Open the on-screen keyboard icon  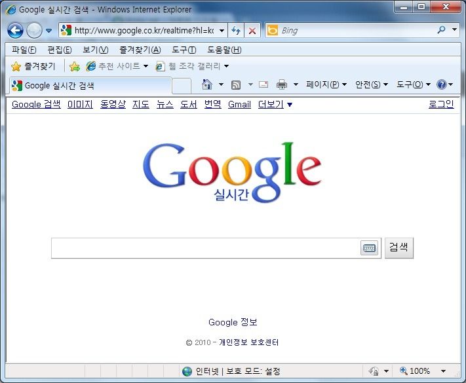tap(370, 248)
